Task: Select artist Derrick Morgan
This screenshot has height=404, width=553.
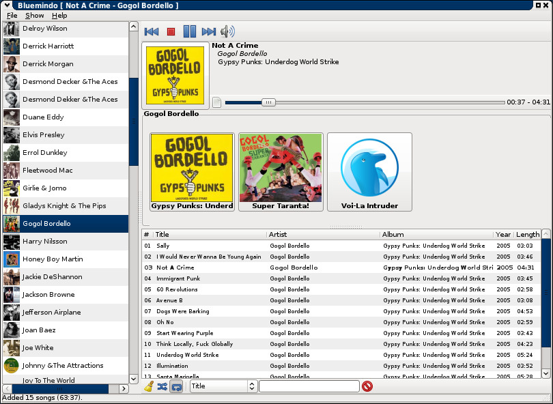Action: click(x=66, y=64)
